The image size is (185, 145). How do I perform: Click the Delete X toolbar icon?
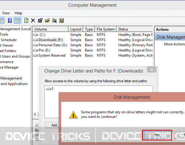[33, 20]
